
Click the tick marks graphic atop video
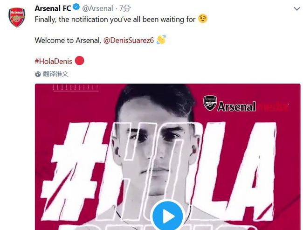click(x=76, y=88)
